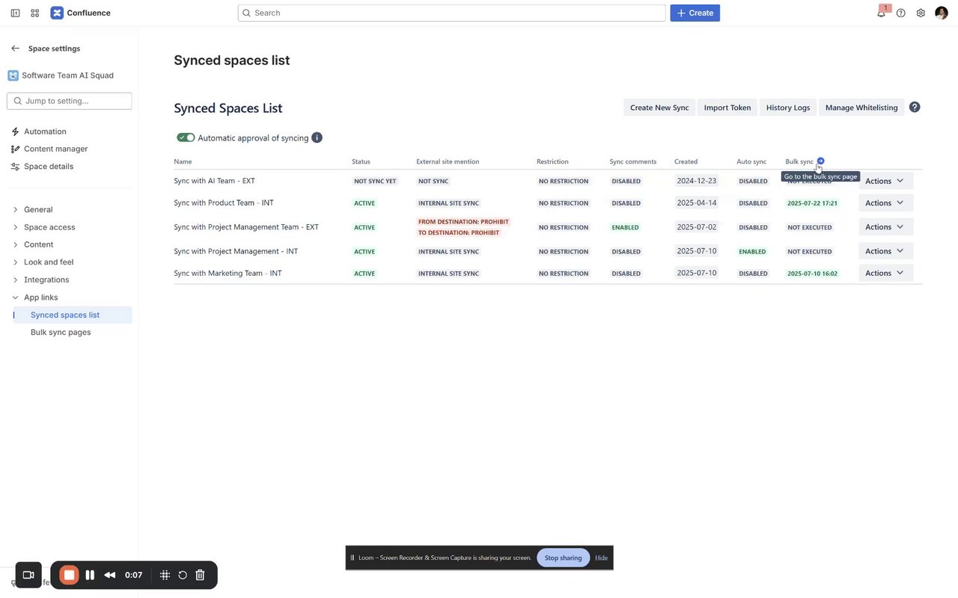
Task: Open Actions dropdown for Sync with Product Team
Action: click(x=885, y=203)
